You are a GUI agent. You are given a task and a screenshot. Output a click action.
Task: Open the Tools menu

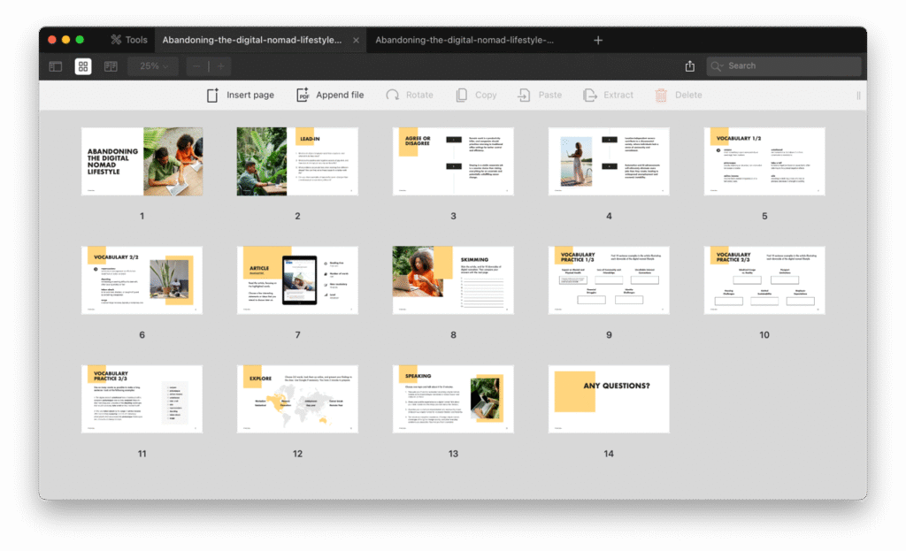[x=128, y=40]
